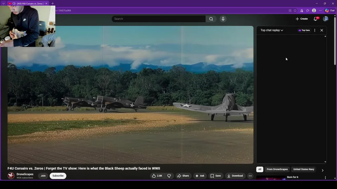Viewport: 337px width, 189px height.
Task: Add this page to favorites with the star
Action: tap(295, 10)
